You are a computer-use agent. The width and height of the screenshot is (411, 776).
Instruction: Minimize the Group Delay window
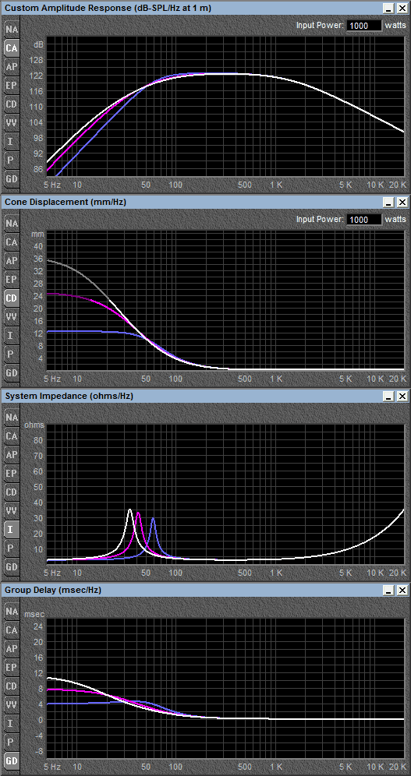coord(389,591)
